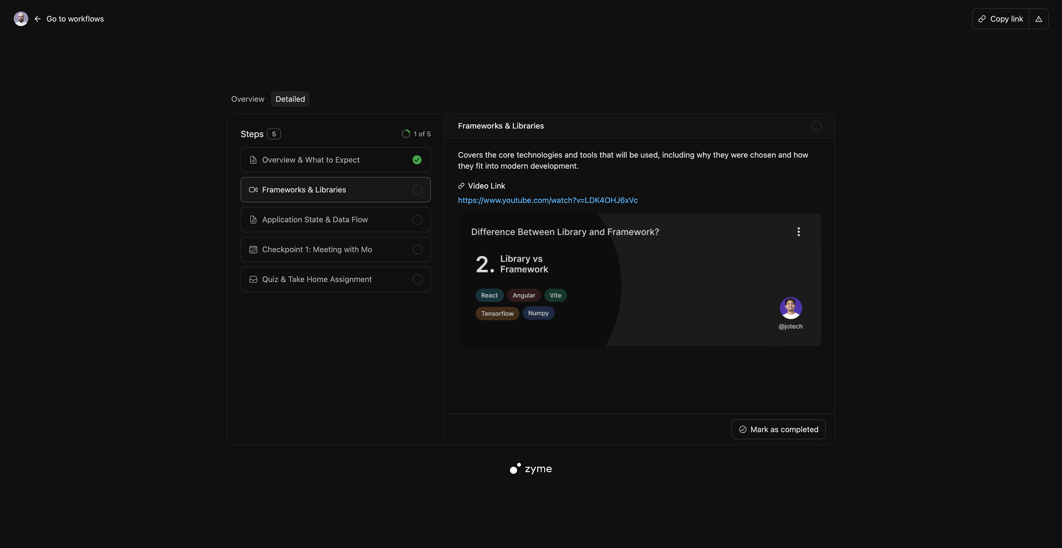Open the YouTube video link

tap(548, 200)
